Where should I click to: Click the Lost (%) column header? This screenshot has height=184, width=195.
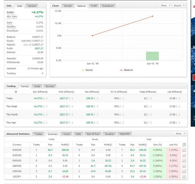click(173, 145)
